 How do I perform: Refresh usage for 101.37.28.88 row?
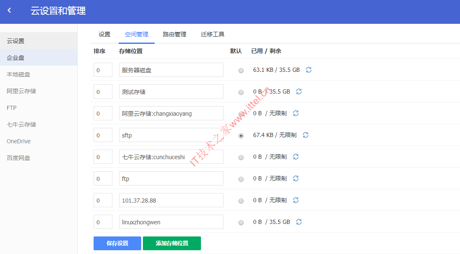pos(296,200)
